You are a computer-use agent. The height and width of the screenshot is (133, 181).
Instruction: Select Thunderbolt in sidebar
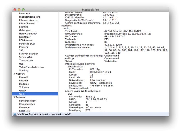click(26, 60)
